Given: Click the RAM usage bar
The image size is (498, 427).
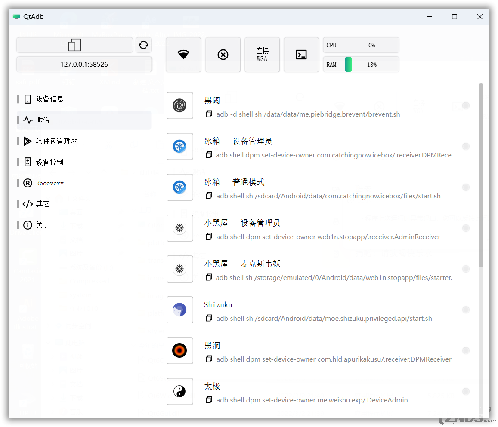Looking at the screenshot, I should [x=361, y=65].
